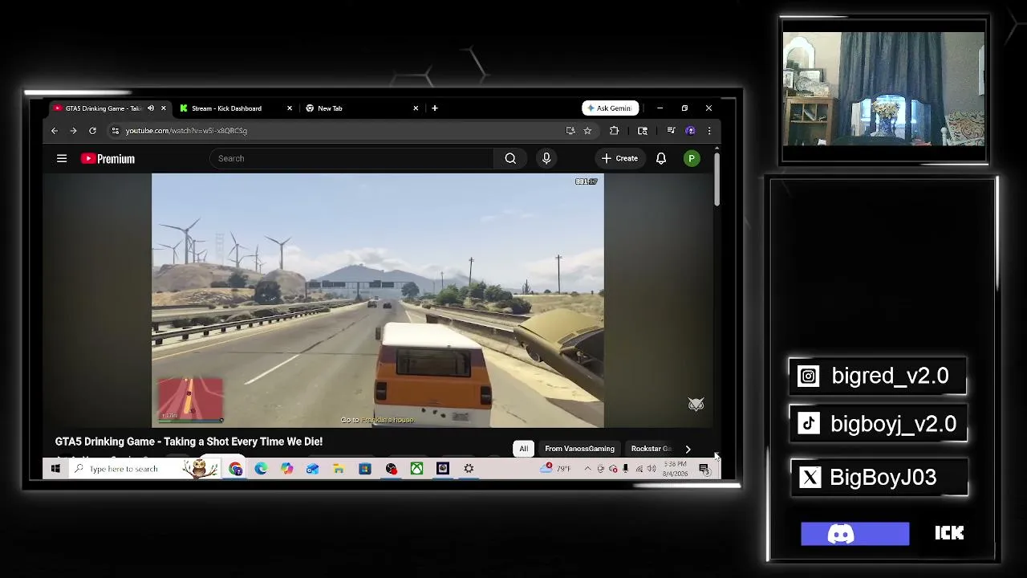Type here to search taskbar box
Viewport: 1027px width, 578px height.
pos(144,469)
